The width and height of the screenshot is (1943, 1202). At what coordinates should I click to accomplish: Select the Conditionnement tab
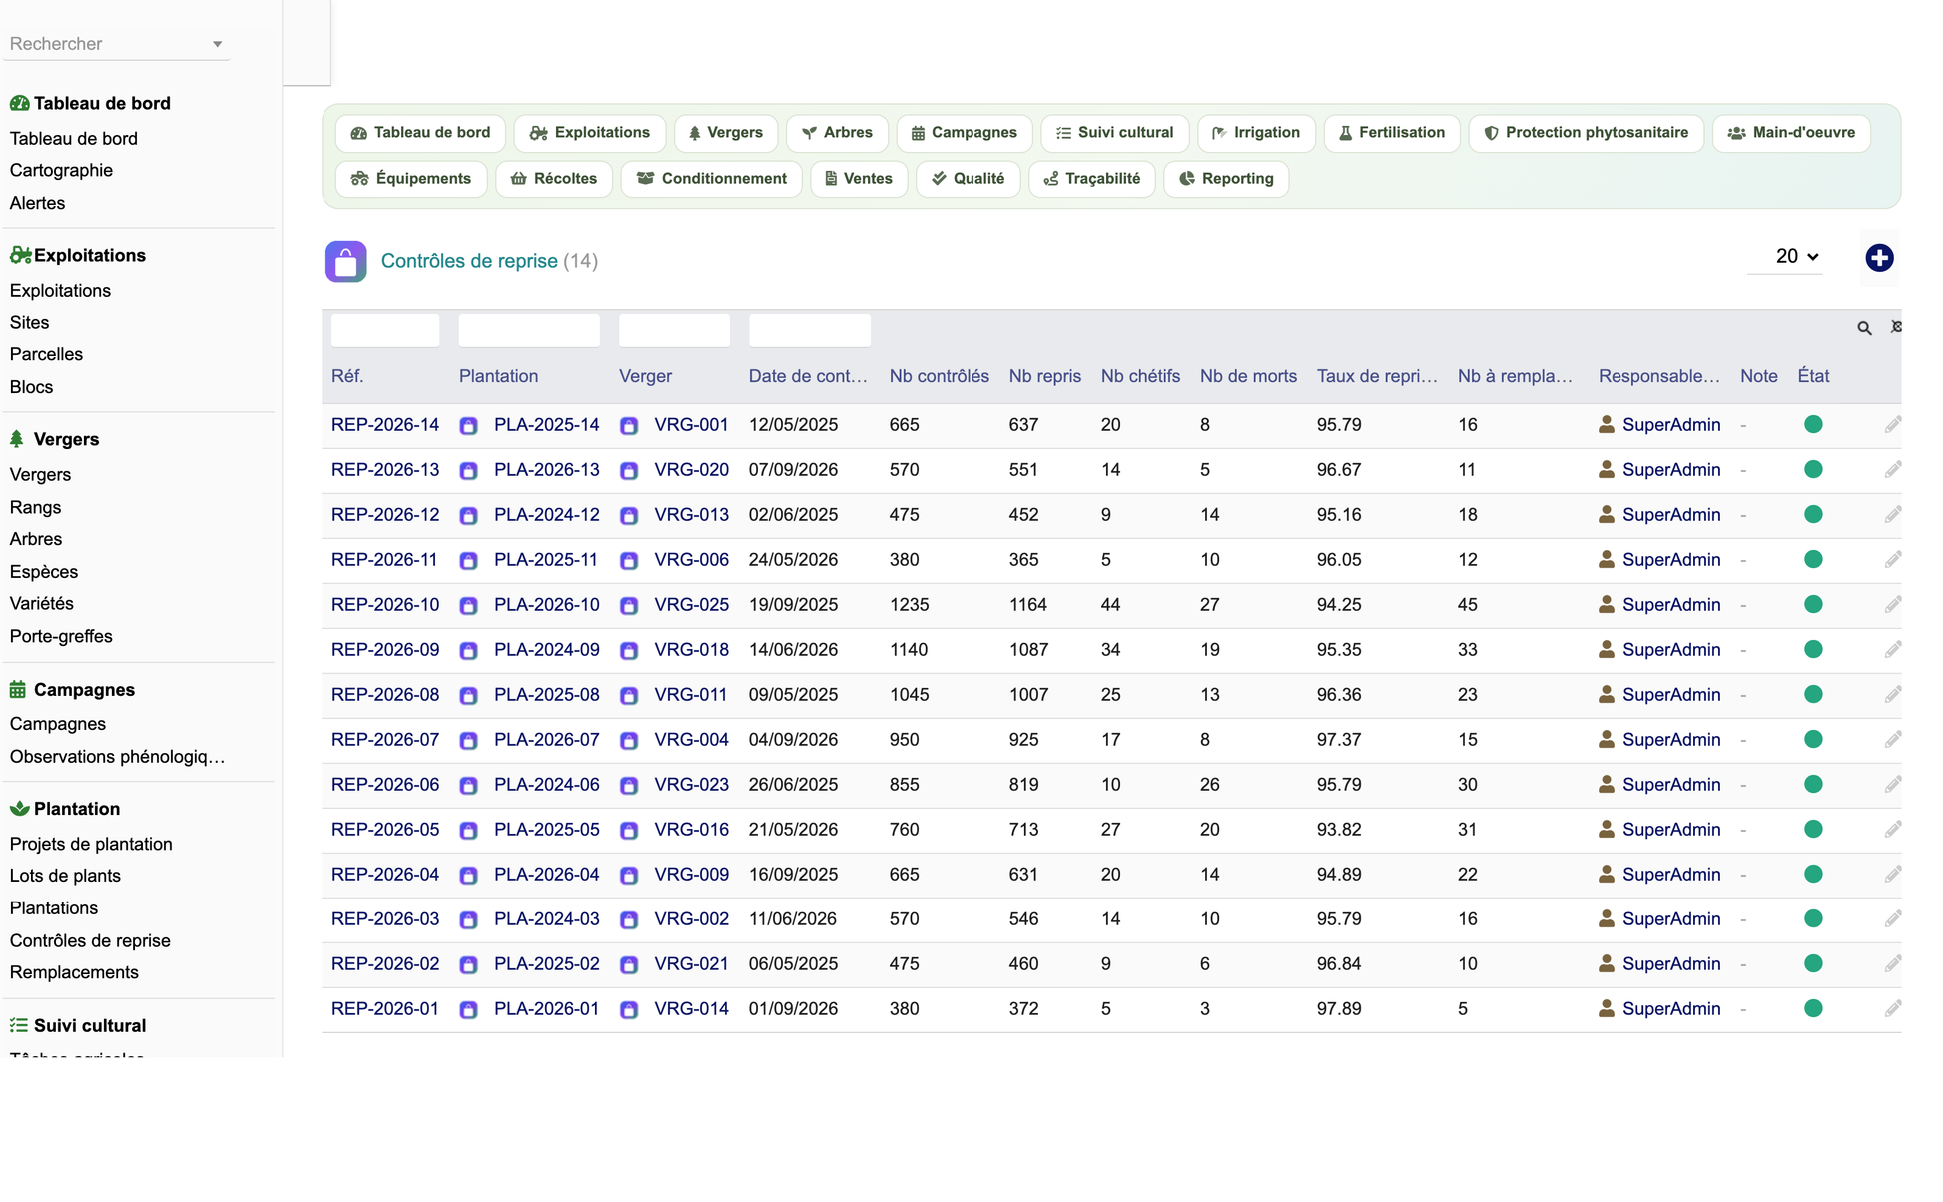point(711,179)
